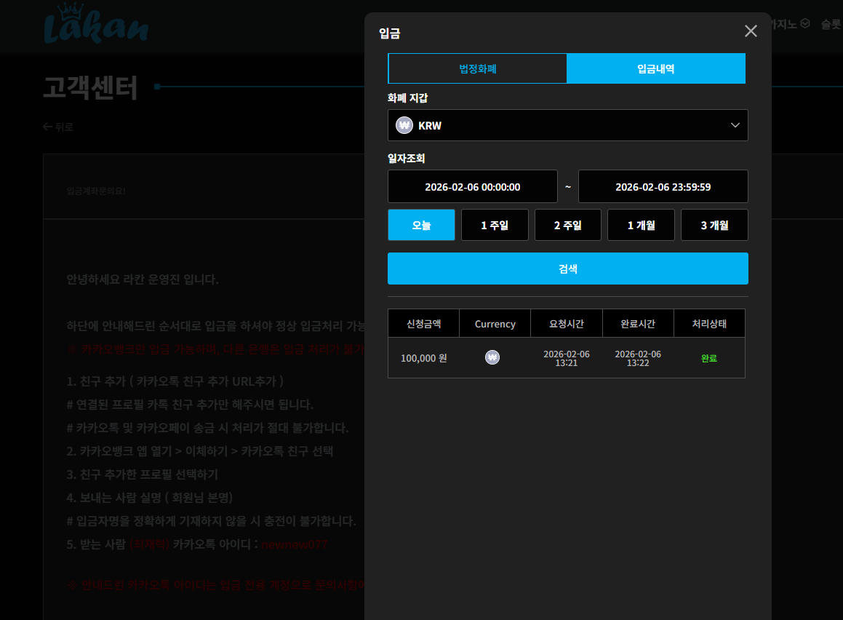Screen dimensions: 843x620
Task: Choose the 3 개월 date range
Action: [x=714, y=225]
